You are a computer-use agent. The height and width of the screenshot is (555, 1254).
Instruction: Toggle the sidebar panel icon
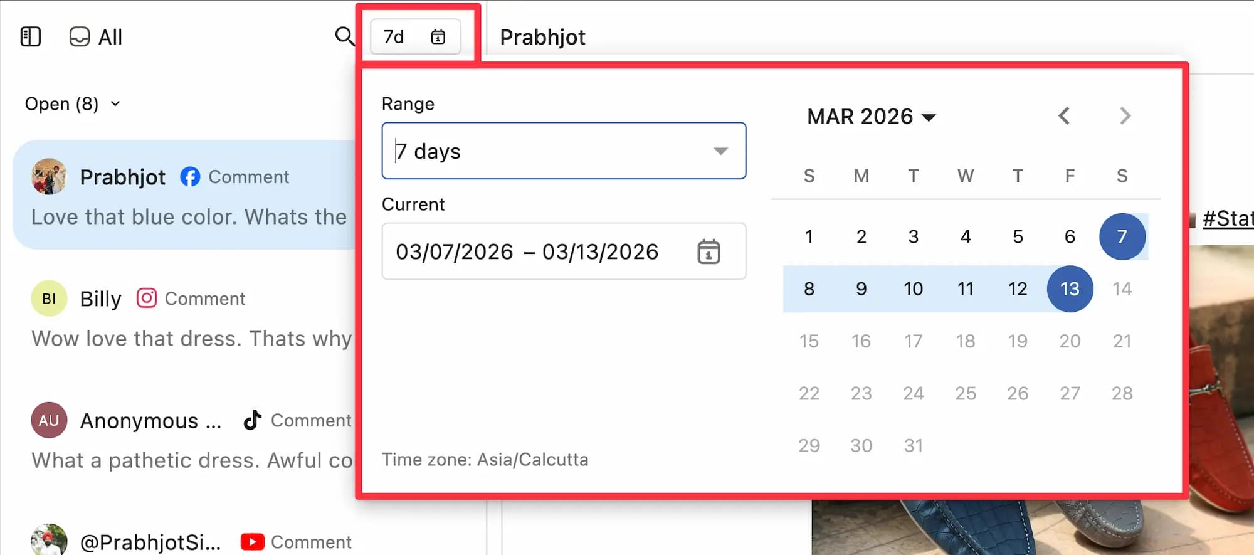[x=31, y=37]
